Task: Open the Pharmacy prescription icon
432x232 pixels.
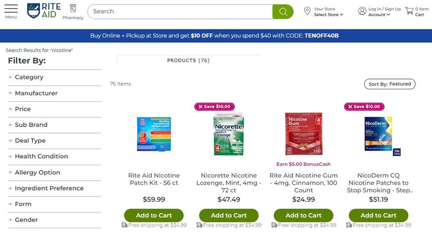Action: pyautogui.click(x=73, y=9)
